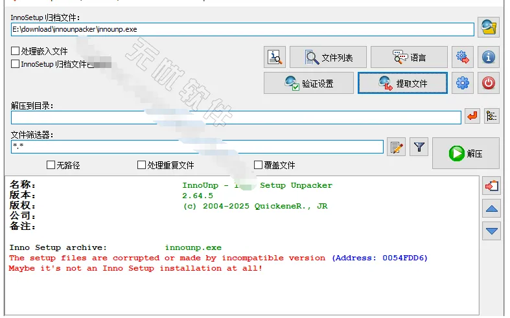Click the red power exit icon
510x318 pixels.
click(x=488, y=83)
